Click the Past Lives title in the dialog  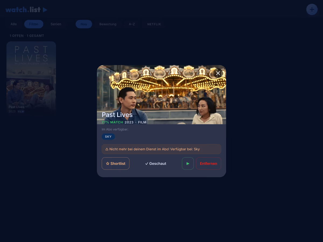point(117,115)
